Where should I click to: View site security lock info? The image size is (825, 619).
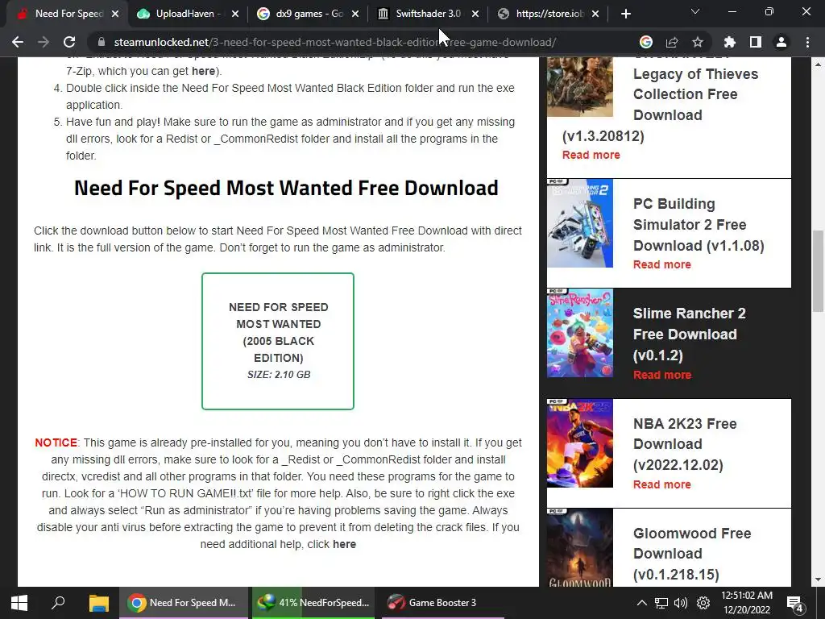pyautogui.click(x=102, y=42)
